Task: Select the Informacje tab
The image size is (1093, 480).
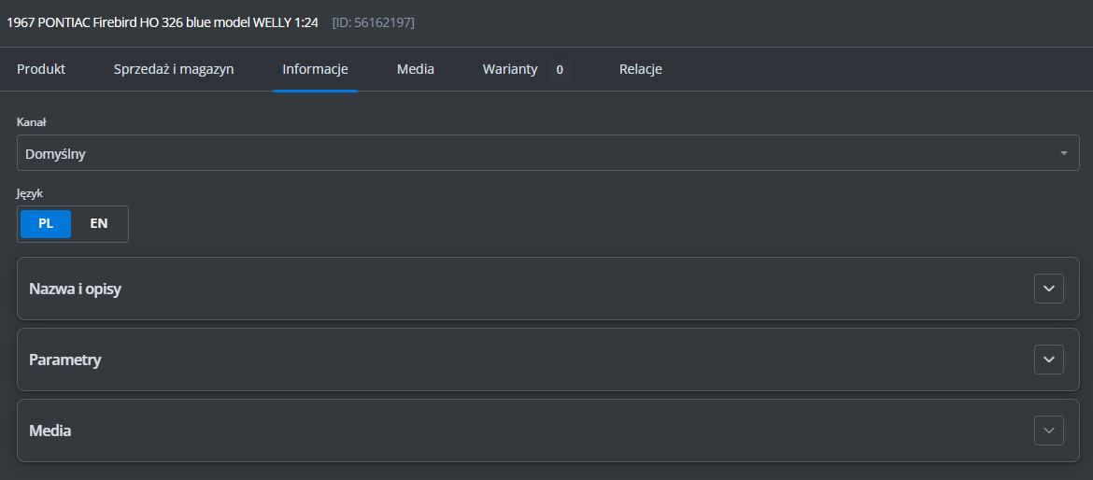Action: coord(315,69)
